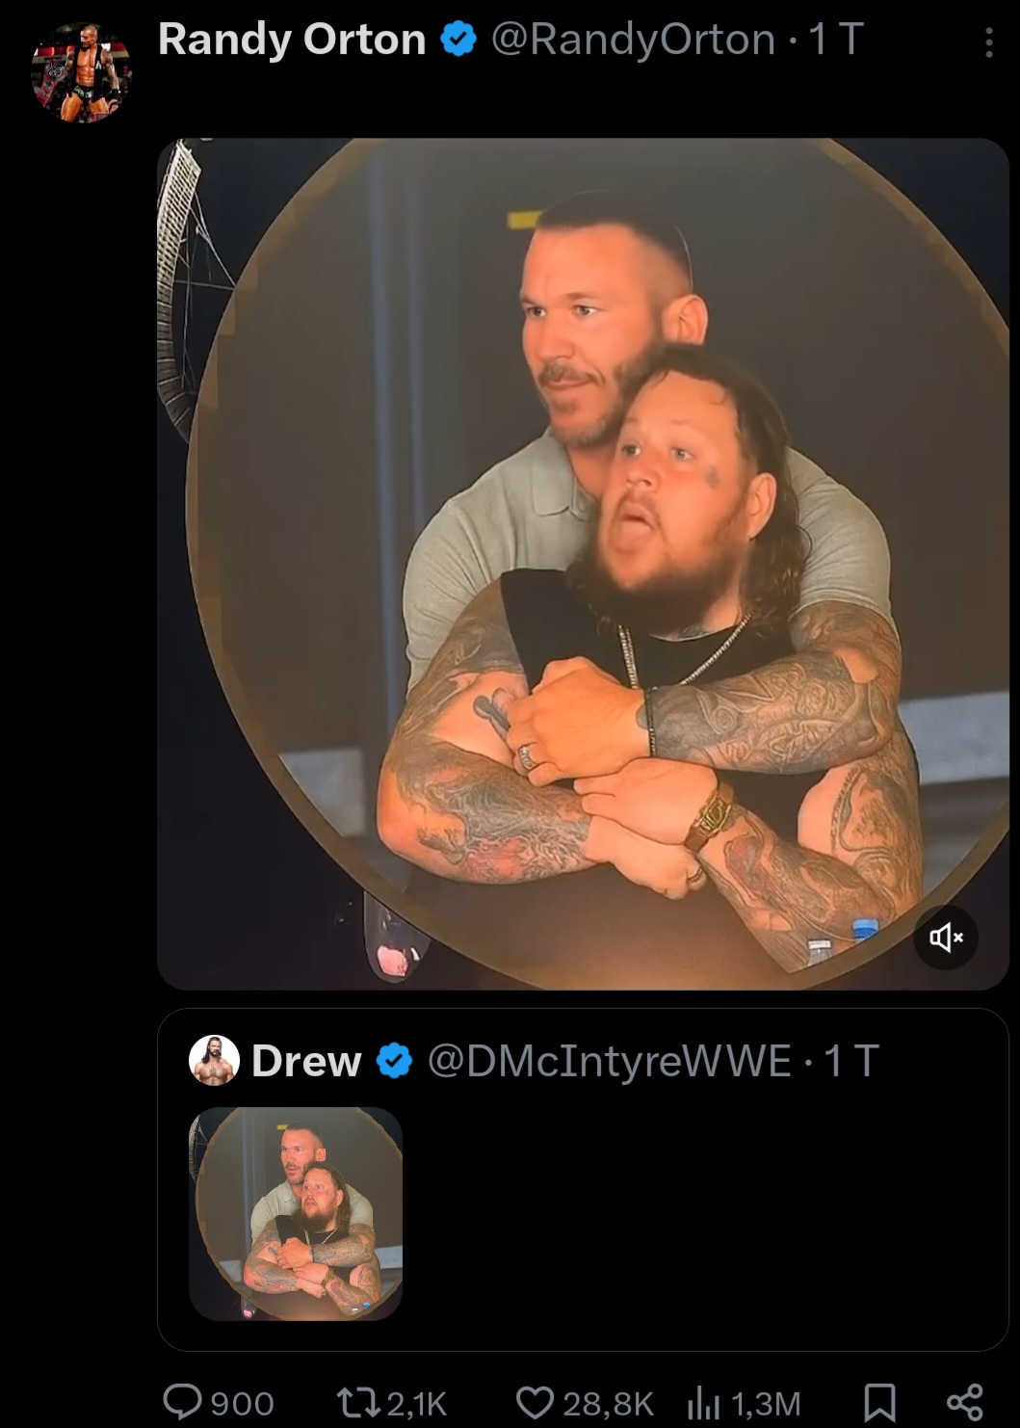Open the three-dot more options menu
Screen dimensions: 1020x1428
(988, 42)
